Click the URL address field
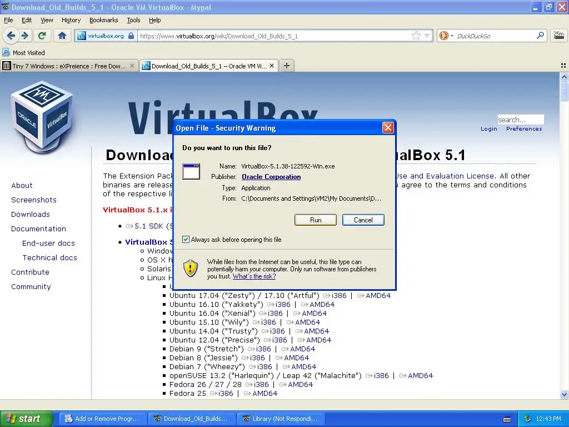Screen dimensions: 569x427 click(274, 36)
